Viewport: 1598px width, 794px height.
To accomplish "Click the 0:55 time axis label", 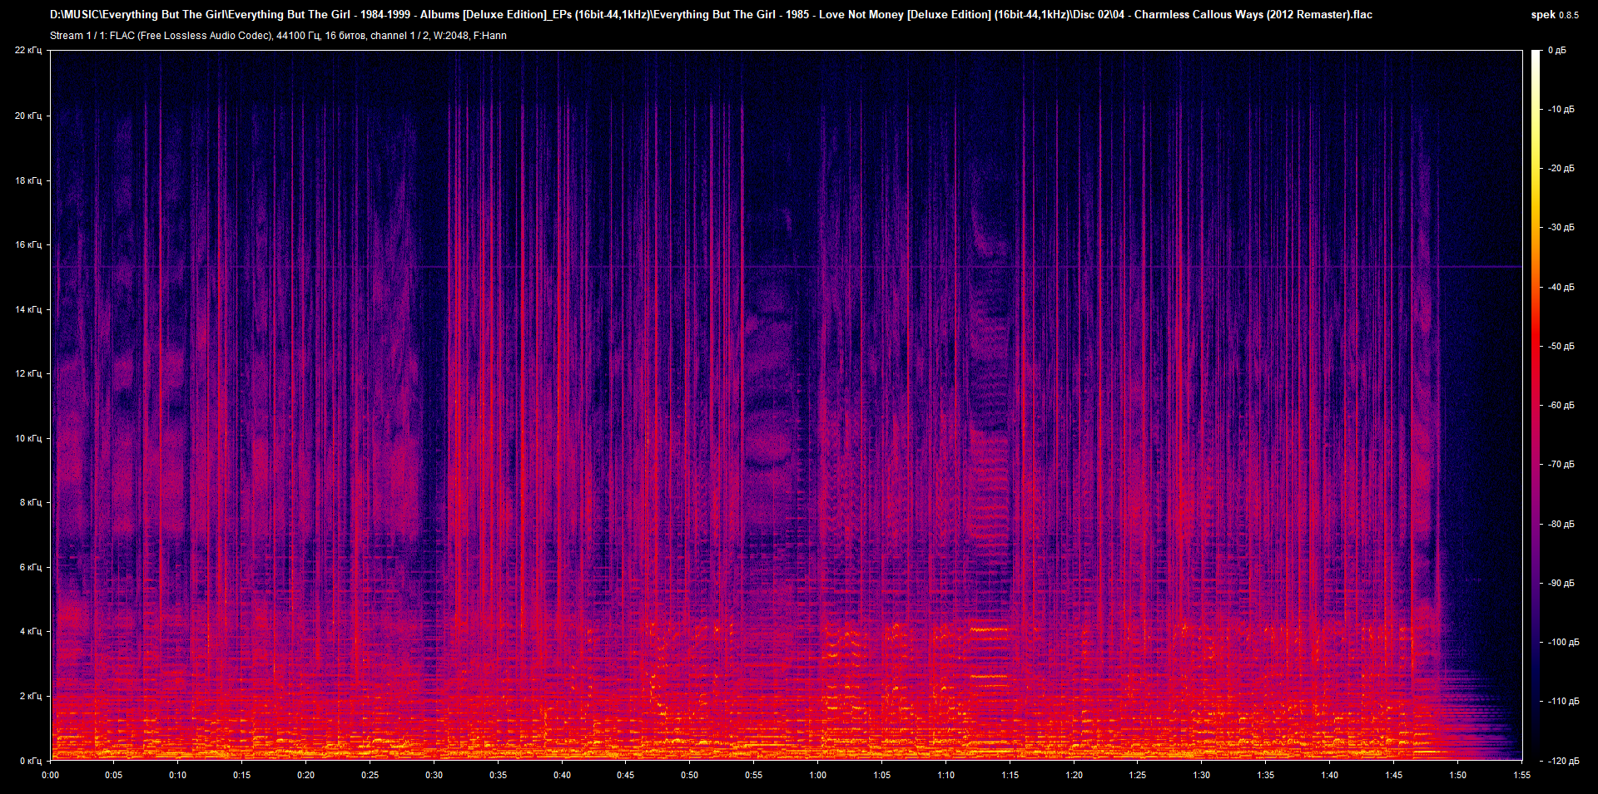I will 754,775.
